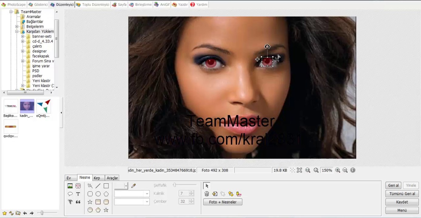Select the oQm6j thumbnail
This screenshot has width=421, height=218.
43,108
